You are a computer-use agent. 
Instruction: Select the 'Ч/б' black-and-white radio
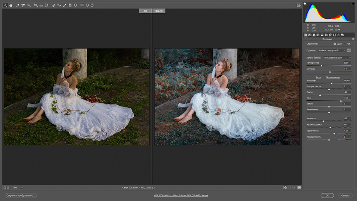344,44
